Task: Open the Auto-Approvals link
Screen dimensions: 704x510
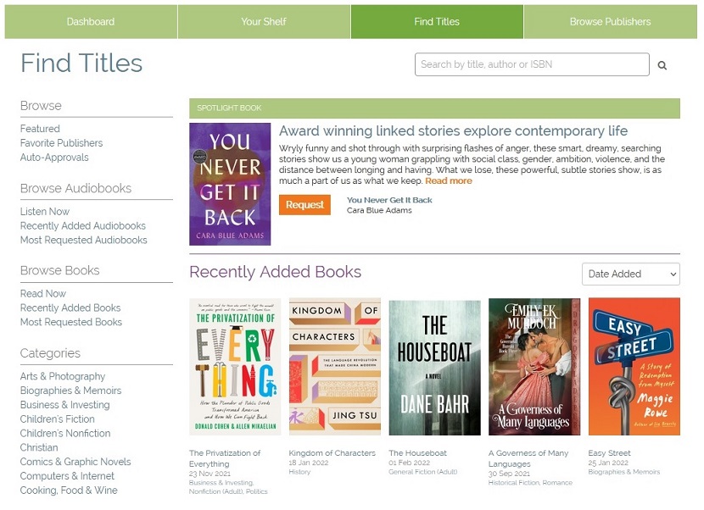Action: (x=54, y=158)
